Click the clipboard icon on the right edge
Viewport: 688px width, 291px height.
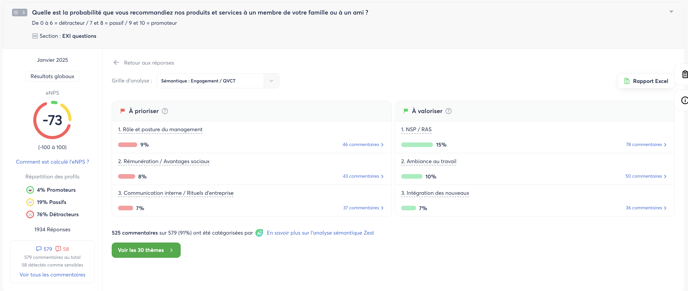pyautogui.click(x=685, y=74)
